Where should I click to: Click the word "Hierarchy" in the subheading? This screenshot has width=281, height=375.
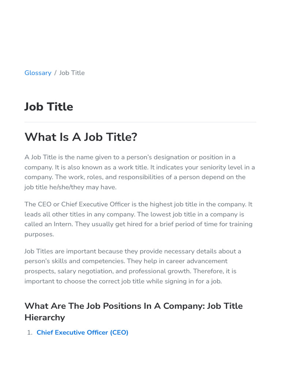click(x=45, y=318)
